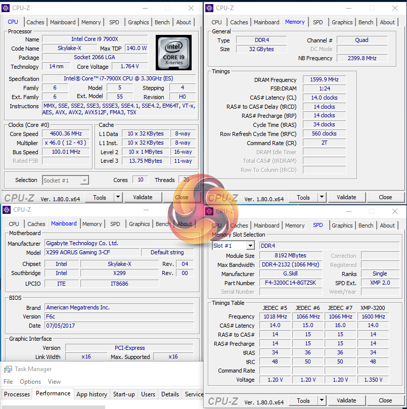Select Graphics tab in Mainboard window
The width and height of the screenshot is (407, 409).
(140, 224)
